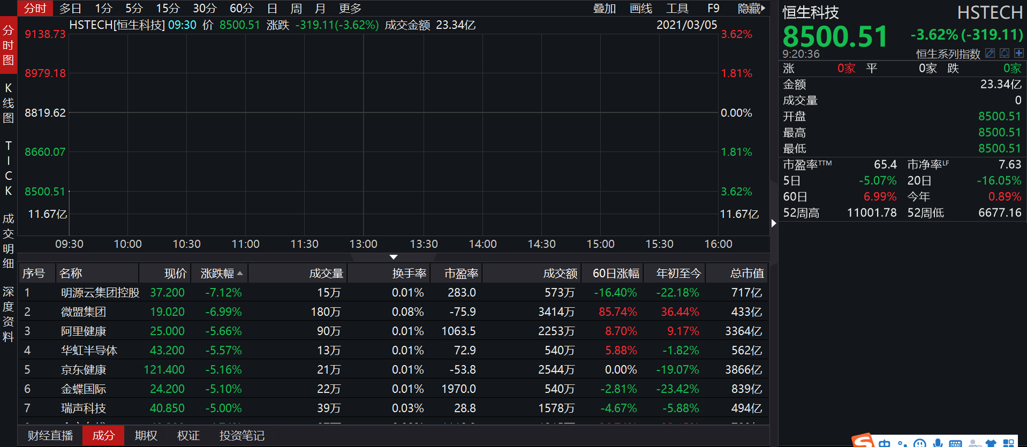
Task: Sort table by 年初至今 column header
Action: [675, 274]
